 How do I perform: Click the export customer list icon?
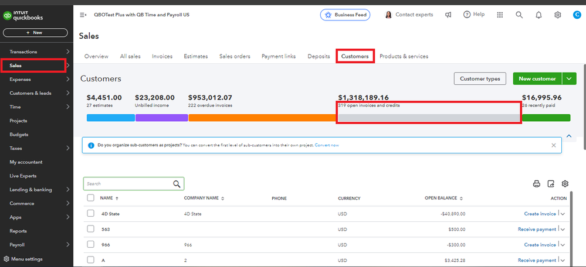[551, 184]
